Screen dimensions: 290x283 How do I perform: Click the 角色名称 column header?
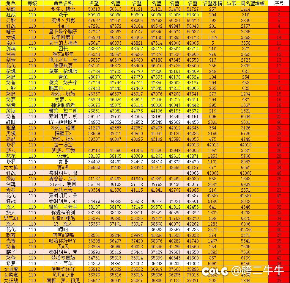63,3
